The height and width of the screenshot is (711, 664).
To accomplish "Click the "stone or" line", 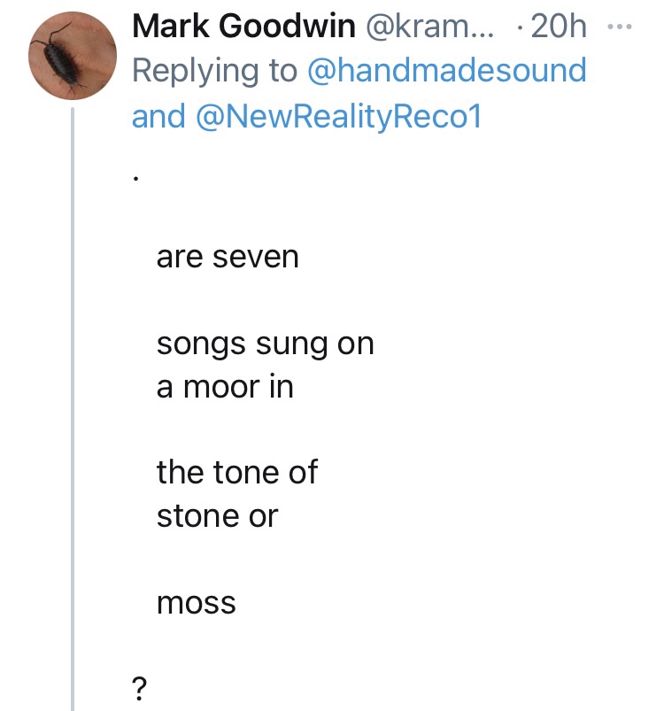I will point(217,515).
